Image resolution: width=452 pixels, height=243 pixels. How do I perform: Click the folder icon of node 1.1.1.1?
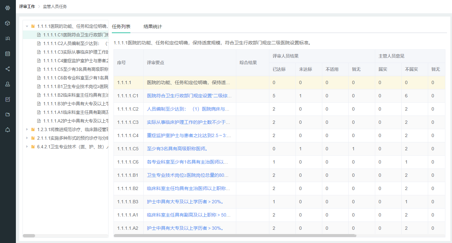point(33,26)
